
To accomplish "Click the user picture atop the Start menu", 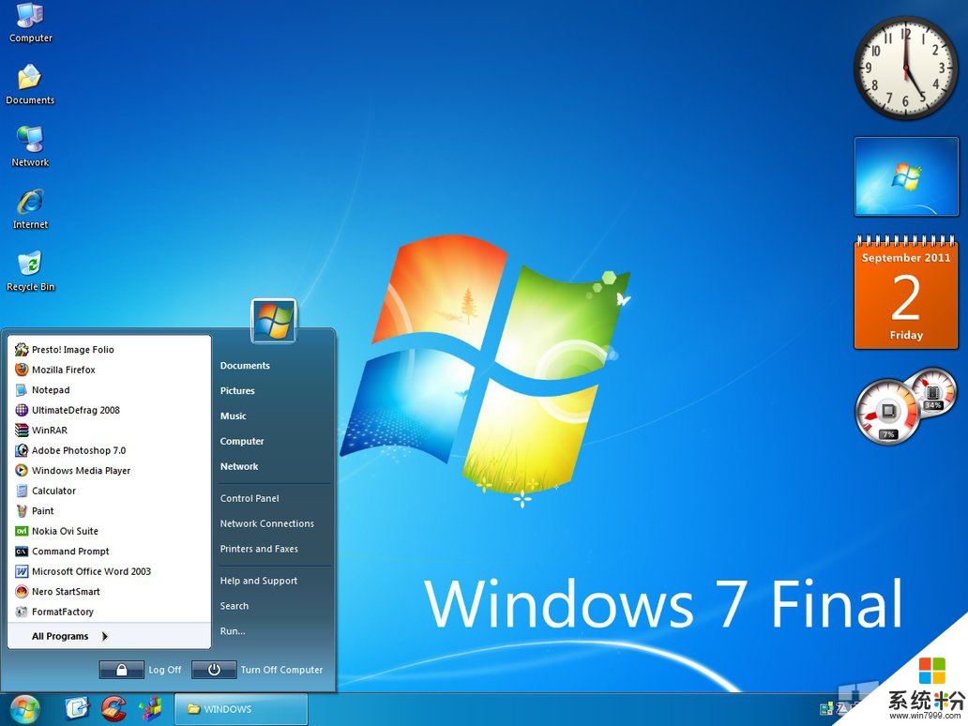I will 274,321.
